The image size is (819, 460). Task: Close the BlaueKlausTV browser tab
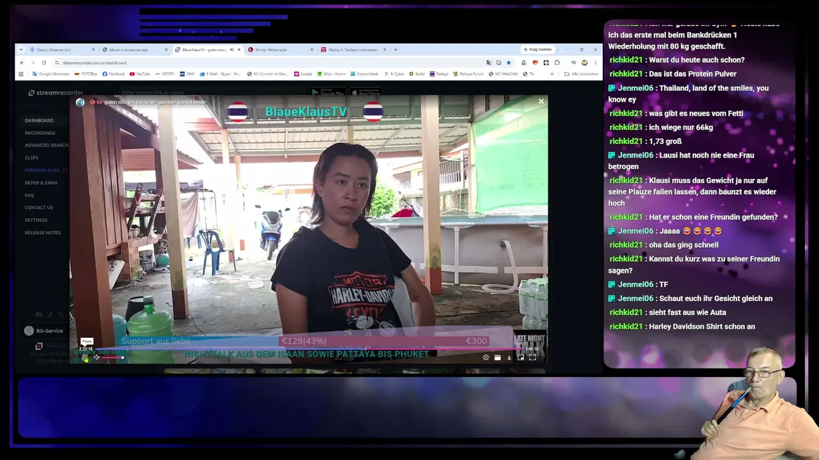coord(239,49)
